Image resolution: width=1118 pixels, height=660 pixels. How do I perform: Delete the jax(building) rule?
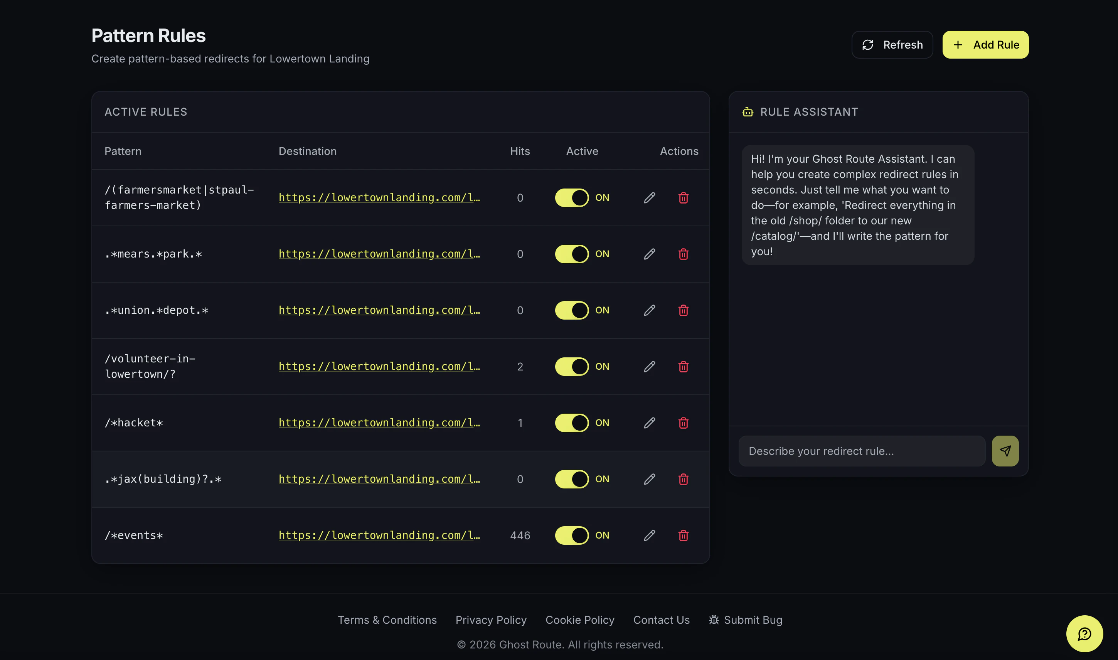683,479
